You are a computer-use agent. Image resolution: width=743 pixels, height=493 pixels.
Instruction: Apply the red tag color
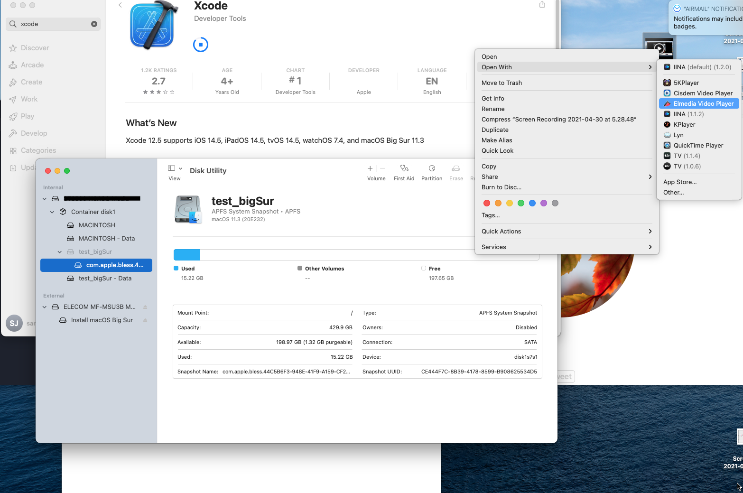point(486,203)
